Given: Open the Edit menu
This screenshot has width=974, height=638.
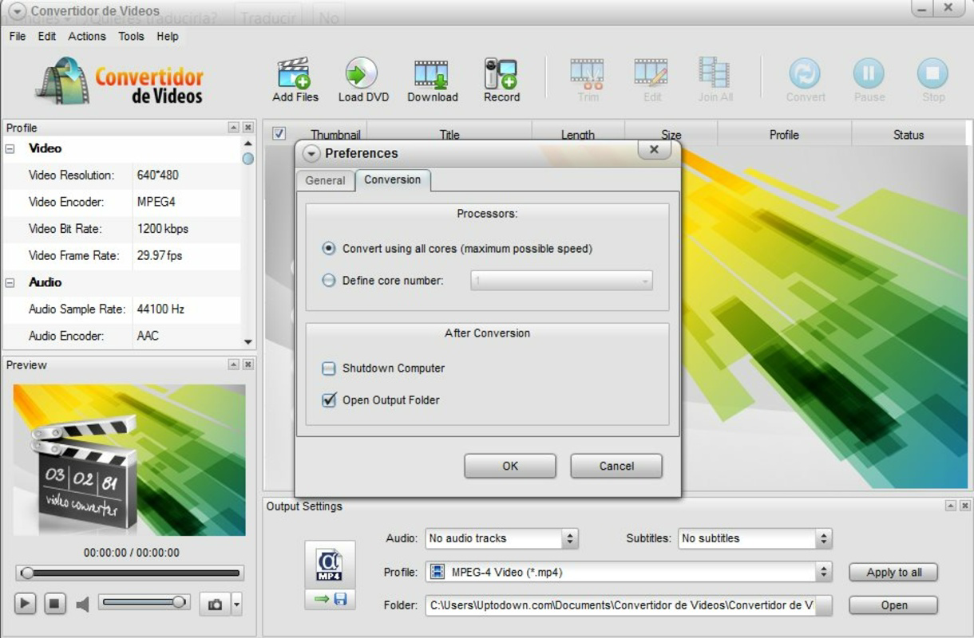Looking at the screenshot, I should 47,36.
